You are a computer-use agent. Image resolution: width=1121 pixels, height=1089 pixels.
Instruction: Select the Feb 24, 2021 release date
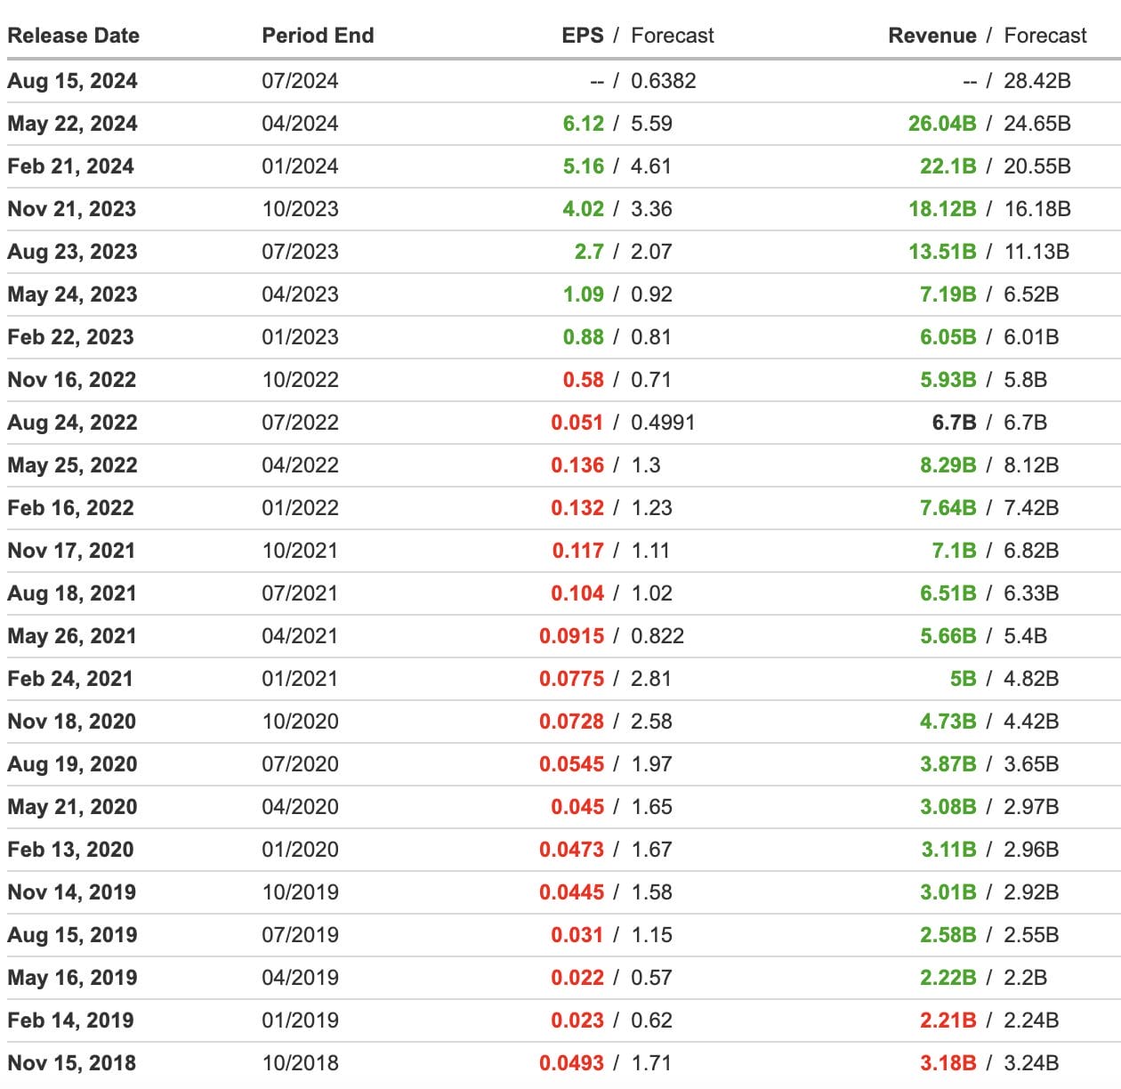(70, 679)
